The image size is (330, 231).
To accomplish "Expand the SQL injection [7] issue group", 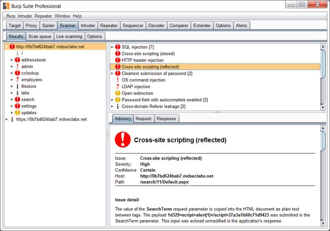I will pyautogui.click(x=112, y=47).
